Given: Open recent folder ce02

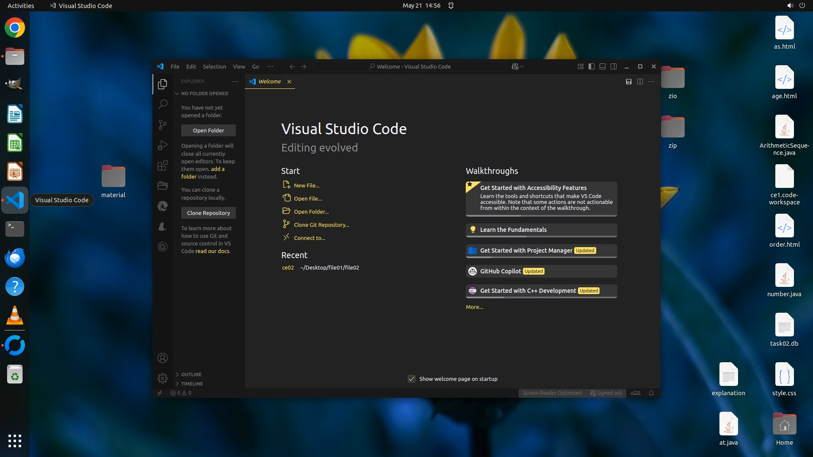Looking at the screenshot, I should tap(288, 267).
